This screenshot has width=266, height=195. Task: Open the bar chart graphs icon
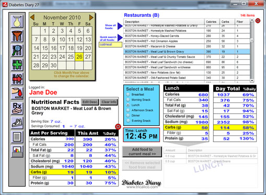click(x=17, y=152)
